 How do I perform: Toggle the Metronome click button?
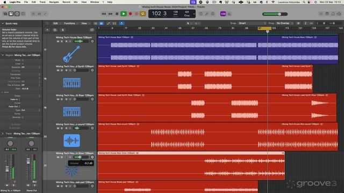(229, 14)
